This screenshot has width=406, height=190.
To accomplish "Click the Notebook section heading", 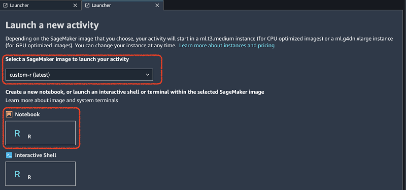I will (27, 114).
